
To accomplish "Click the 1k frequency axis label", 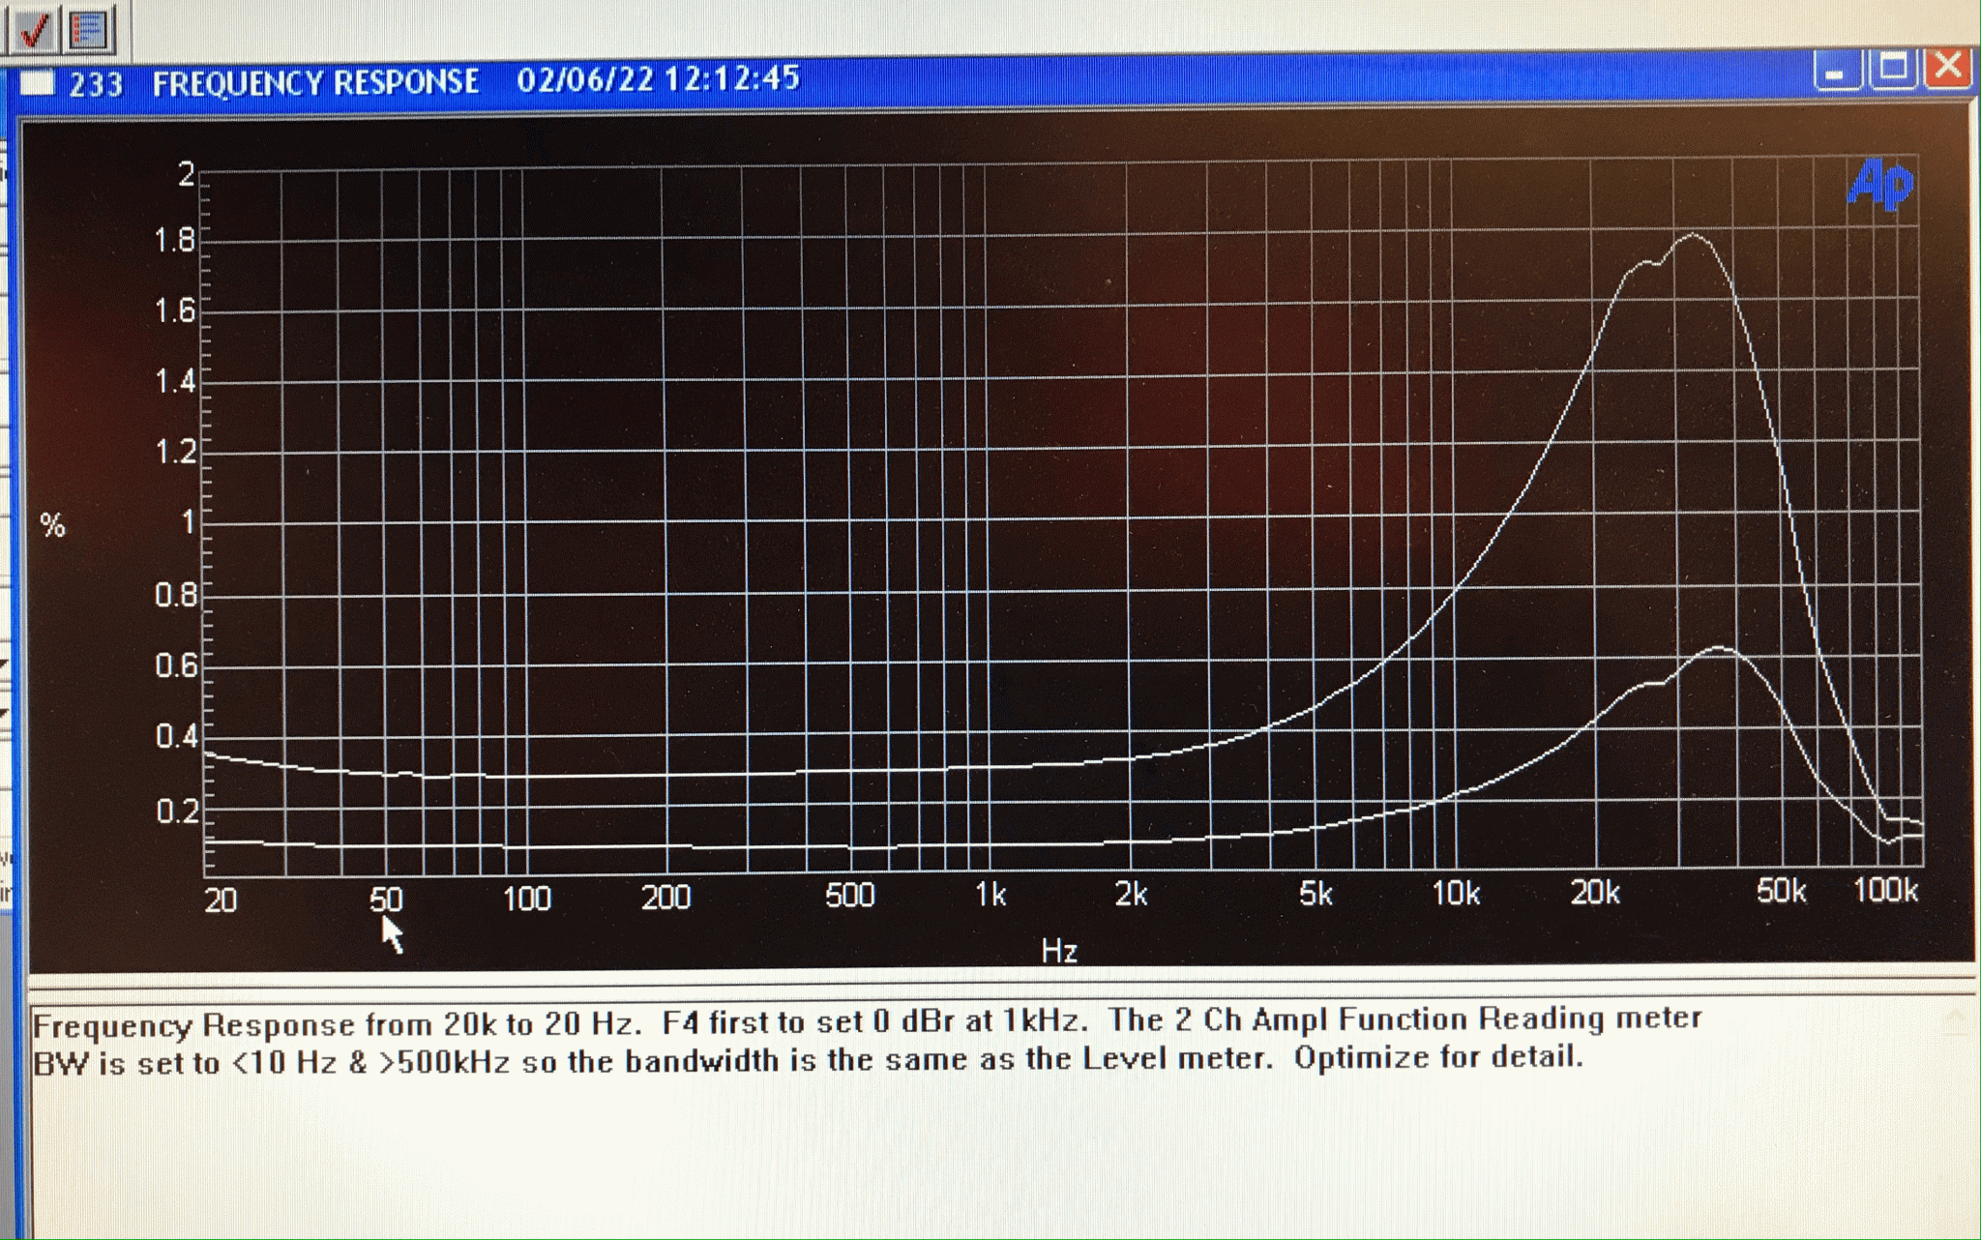I will (990, 895).
